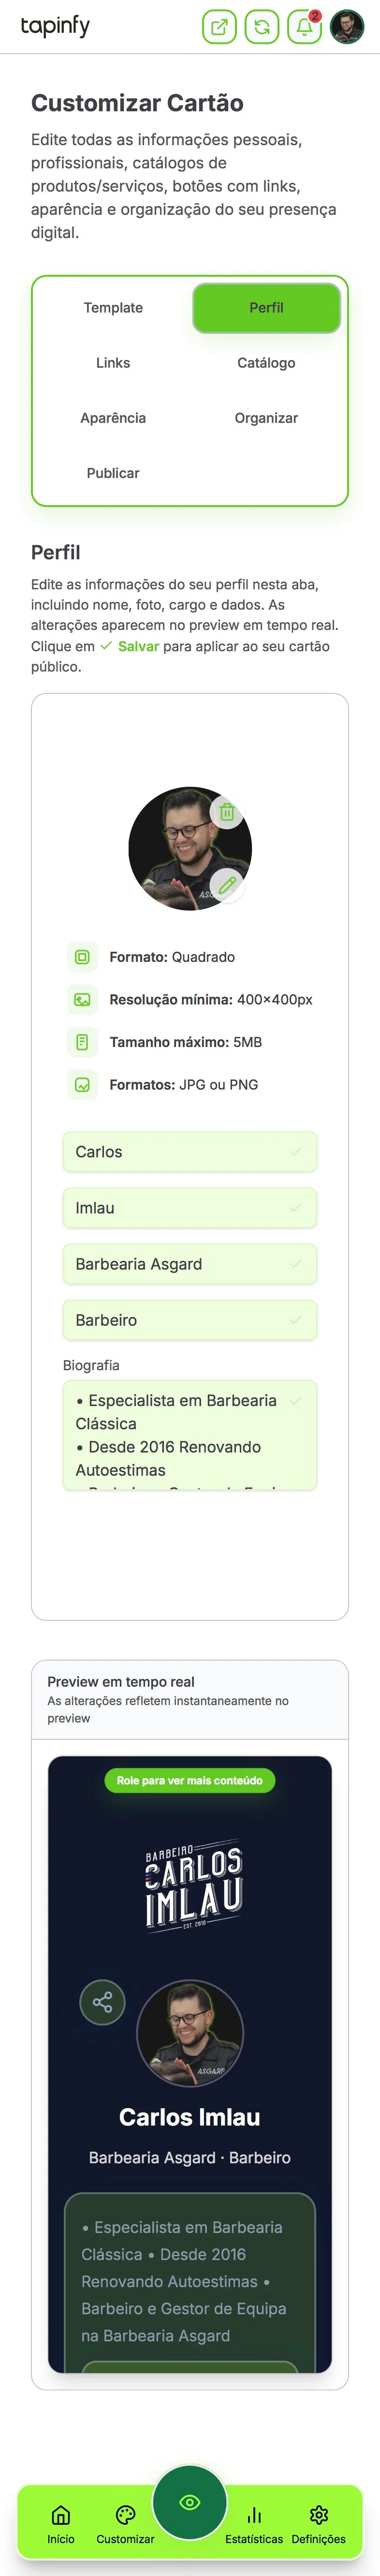Open the Publicar tab

(113, 473)
